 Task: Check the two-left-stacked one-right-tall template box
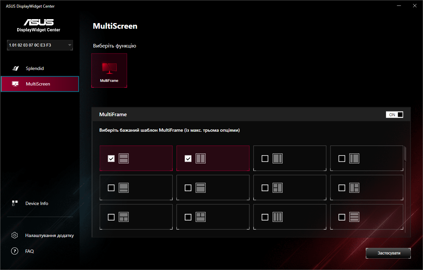(265, 188)
